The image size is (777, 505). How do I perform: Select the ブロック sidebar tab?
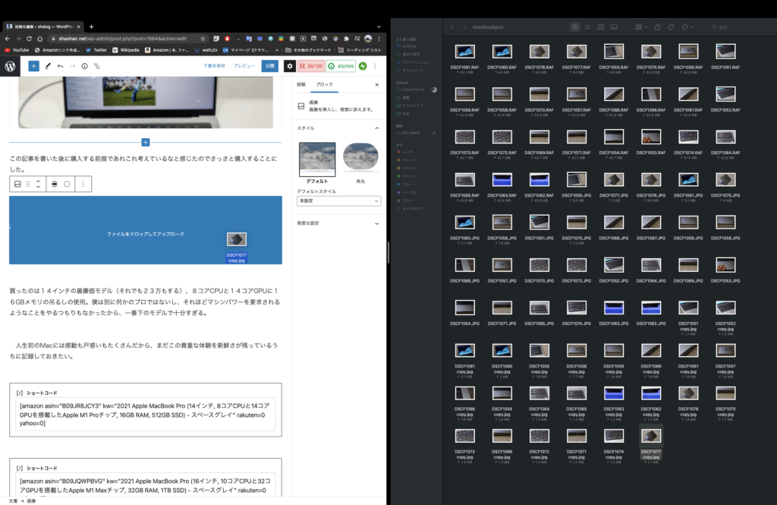(324, 84)
